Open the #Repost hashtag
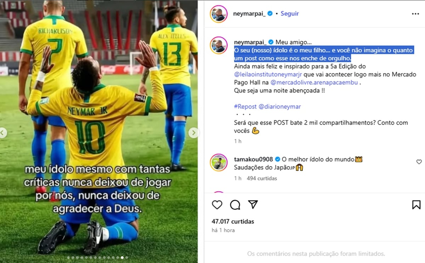This screenshot has width=425, height=263. [245, 107]
